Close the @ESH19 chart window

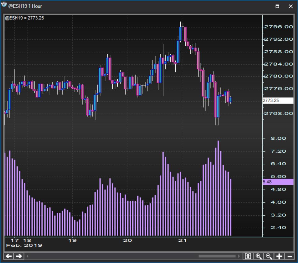click(x=291, y=6)
